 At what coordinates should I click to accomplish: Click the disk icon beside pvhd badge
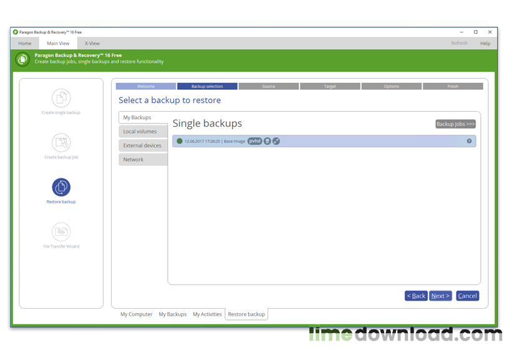tap(267, 142)
